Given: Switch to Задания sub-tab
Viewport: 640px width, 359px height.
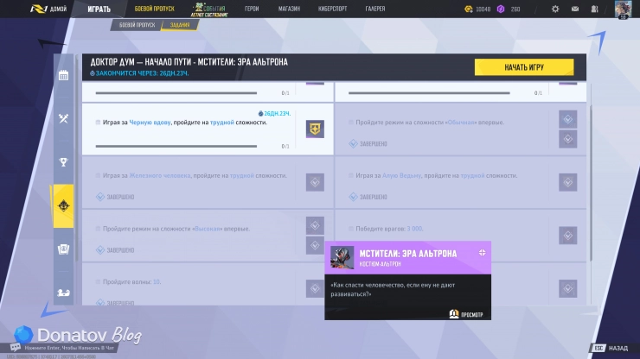Looking at the screenshot, I should click(180, 25).
